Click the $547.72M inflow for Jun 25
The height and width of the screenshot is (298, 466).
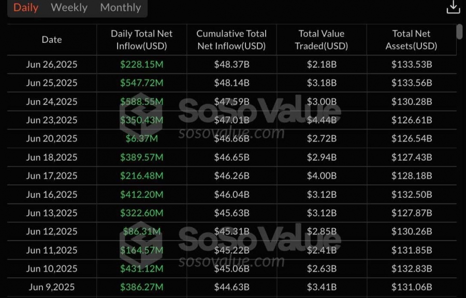tap(142, 83)
